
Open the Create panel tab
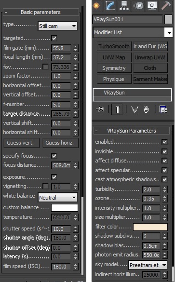(x=96, y=6)
